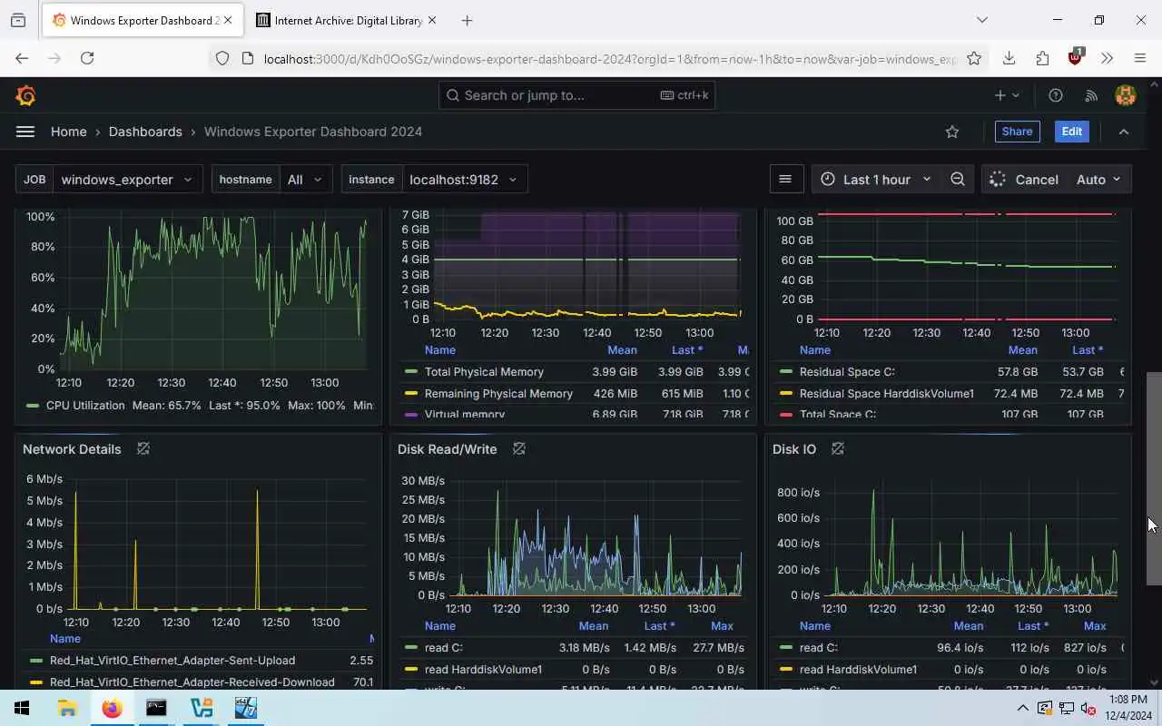Open the Firefox downloads icon
Image resolution: width=1162 pixels, height=726 pixels.
click(1009, 58)
